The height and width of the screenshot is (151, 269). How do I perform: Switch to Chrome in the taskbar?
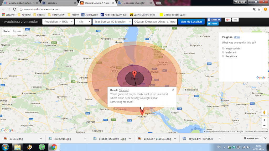54,147
